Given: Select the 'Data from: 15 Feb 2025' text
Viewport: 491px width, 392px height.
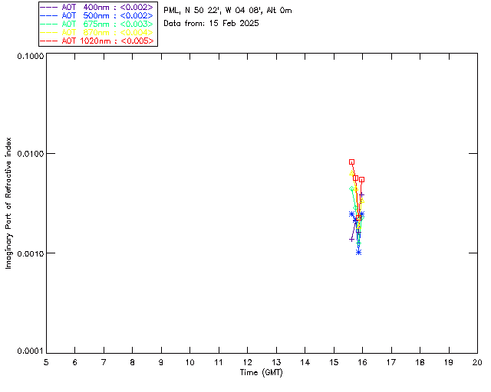Looking at the screenshot, I should point(212,24).
